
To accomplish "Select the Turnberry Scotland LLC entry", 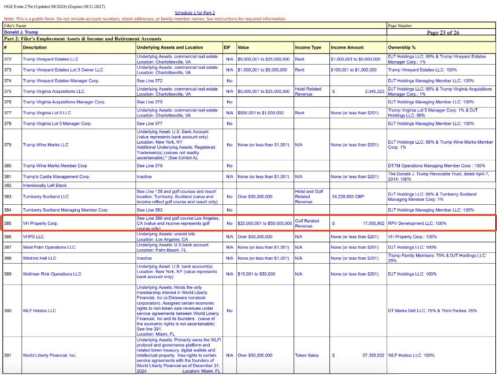I will pyautogui.click(x=46, y=197).
